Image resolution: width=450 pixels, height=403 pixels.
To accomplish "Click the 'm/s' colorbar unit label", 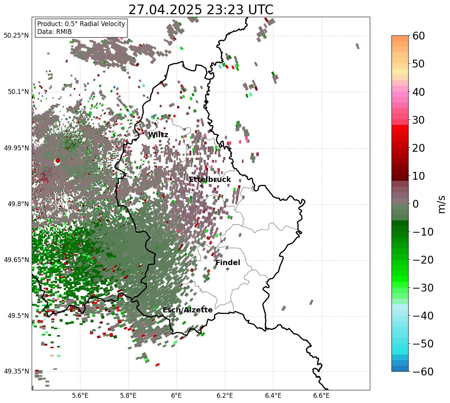I will (442, 204).
